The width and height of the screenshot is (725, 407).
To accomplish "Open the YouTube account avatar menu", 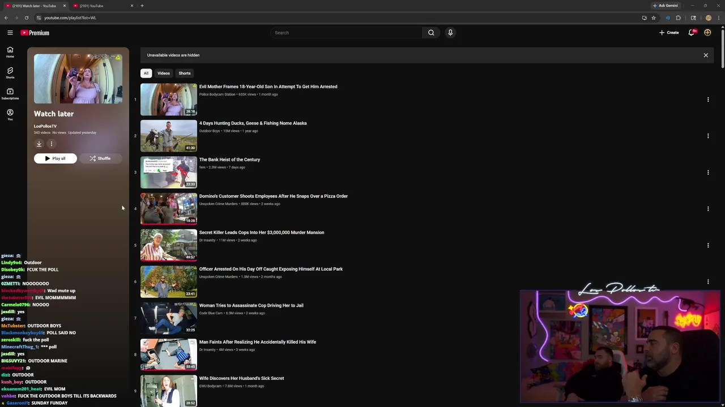I will coord(707,33).
